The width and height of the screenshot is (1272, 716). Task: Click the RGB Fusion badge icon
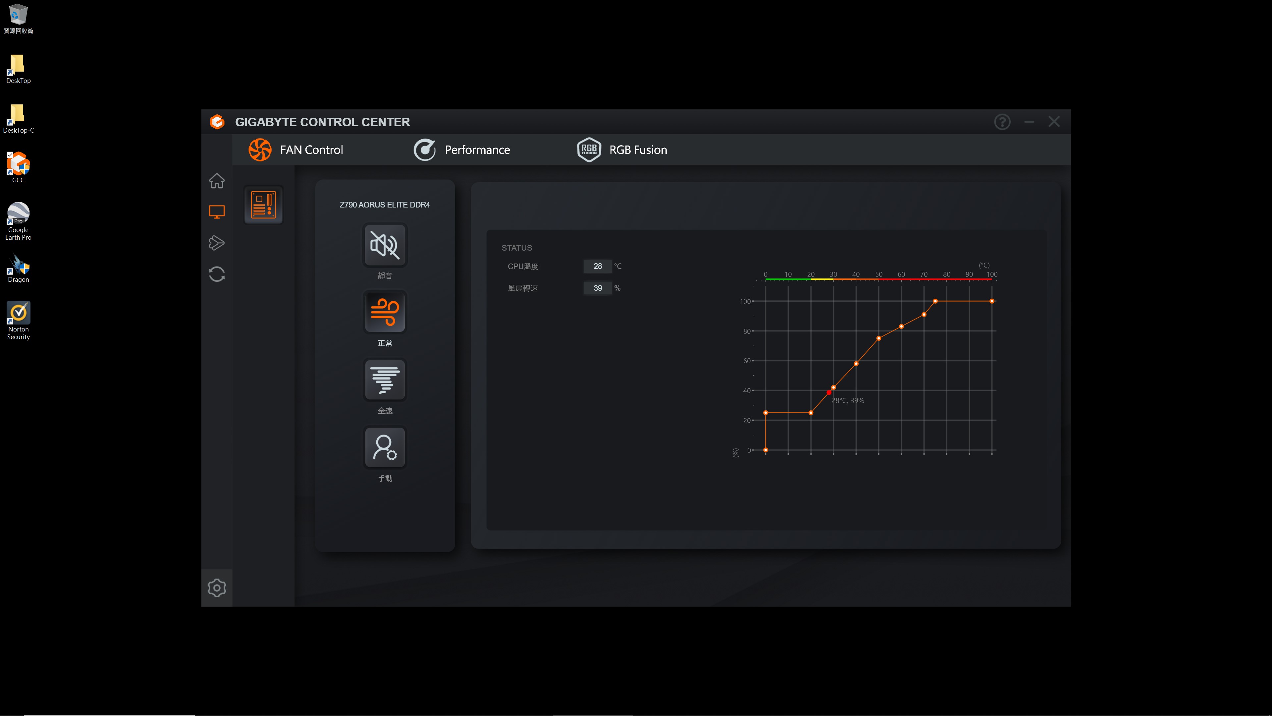[589, 150]
